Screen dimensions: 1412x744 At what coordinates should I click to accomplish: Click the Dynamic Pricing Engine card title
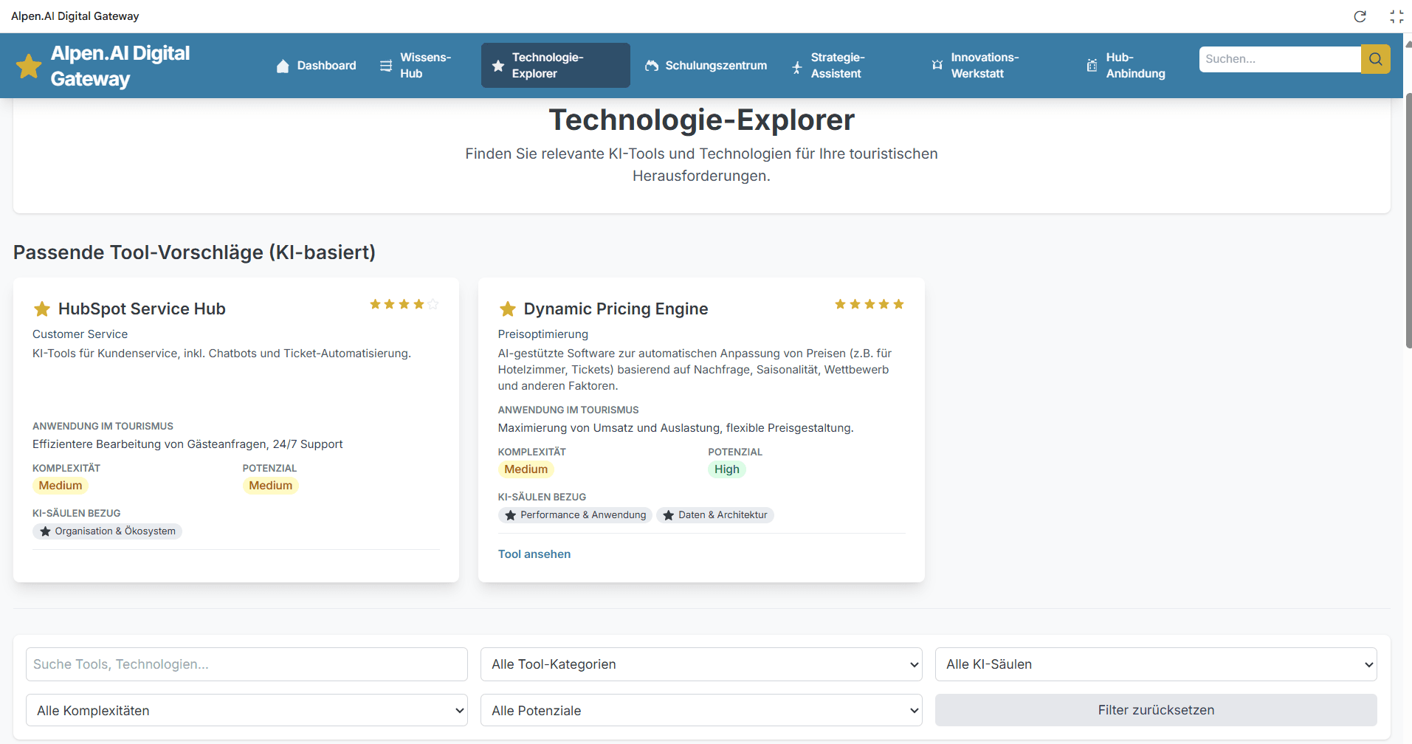(616, 309)
